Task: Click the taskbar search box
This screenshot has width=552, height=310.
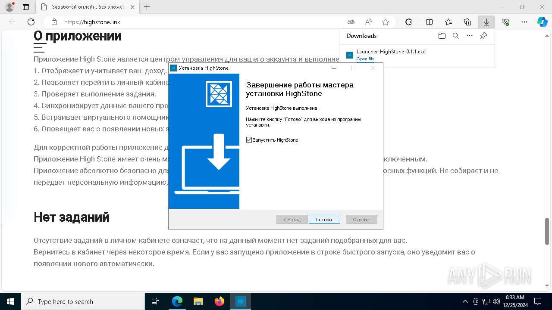Action: [83, 301]
